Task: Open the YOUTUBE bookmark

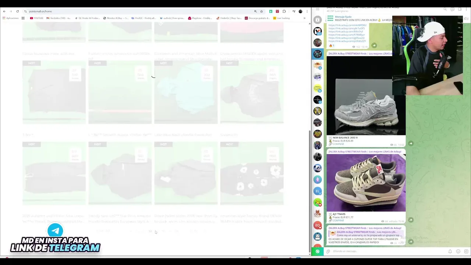Action: 37,18
